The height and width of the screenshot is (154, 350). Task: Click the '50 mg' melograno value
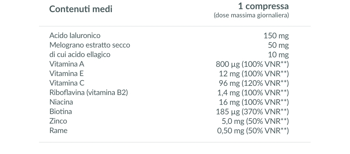point(278,45)
